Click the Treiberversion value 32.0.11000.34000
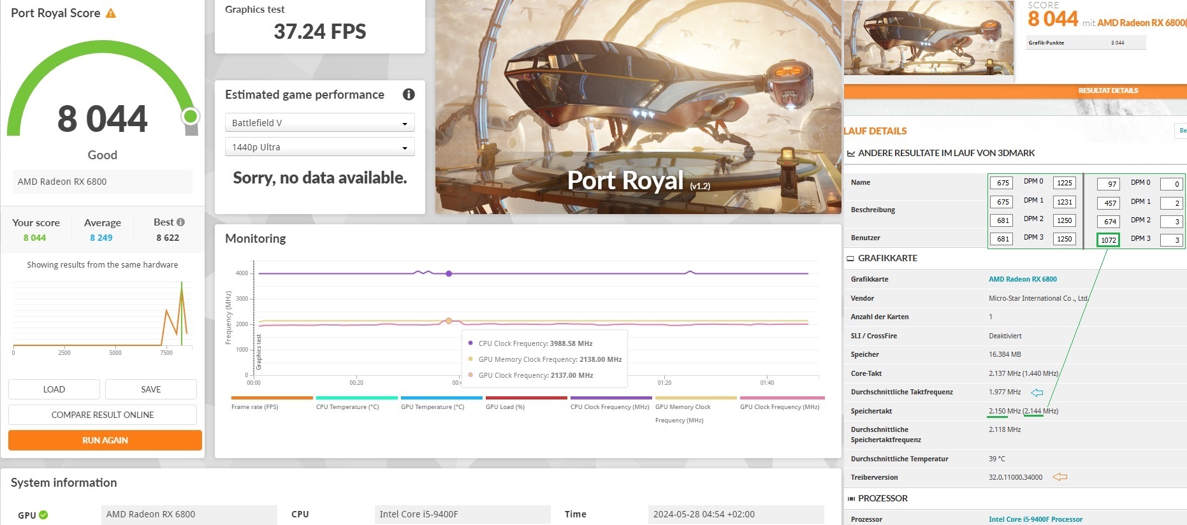 pos(1016,477)
